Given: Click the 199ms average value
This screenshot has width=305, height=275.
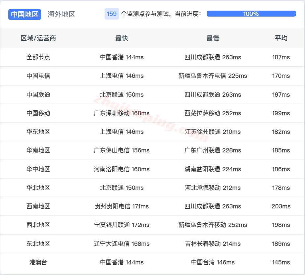Looking at the screenshot, I should 281,113.
